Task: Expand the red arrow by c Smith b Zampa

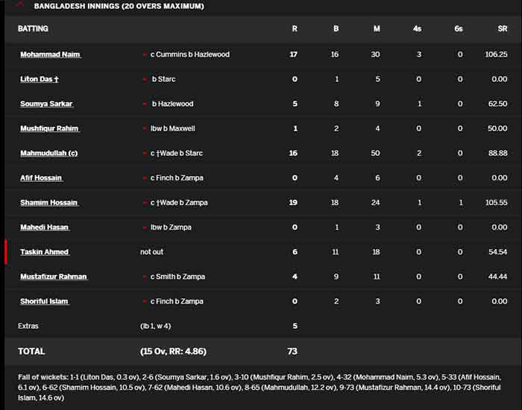Action: point(145,277)
